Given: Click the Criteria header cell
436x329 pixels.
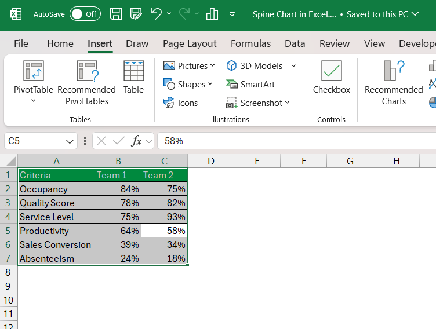Looking at the screenshot, I should tap(56, 175).
